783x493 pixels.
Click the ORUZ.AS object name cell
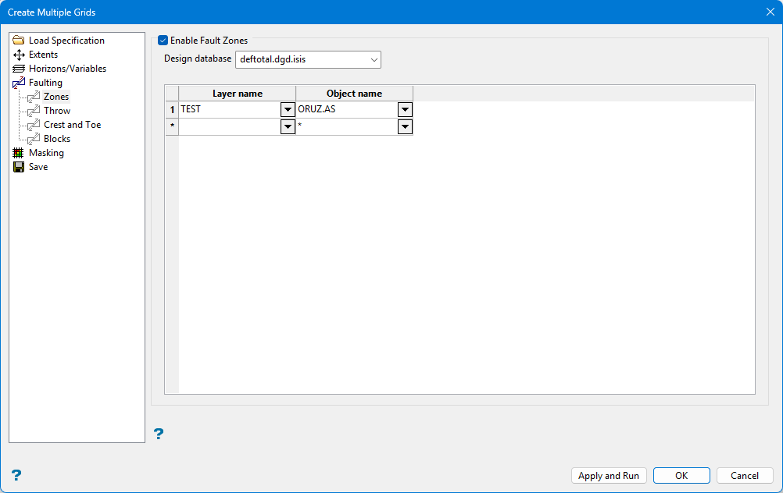tap(347, 109)
